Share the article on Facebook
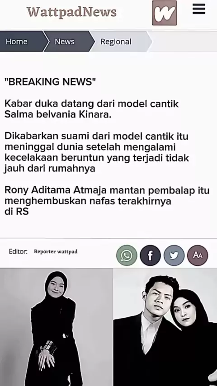Viewport: 217px width, 386px height. pyautogui.click(x=150, y=255)
